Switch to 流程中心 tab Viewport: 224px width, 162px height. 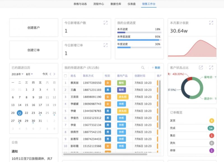tap(99, 4)
